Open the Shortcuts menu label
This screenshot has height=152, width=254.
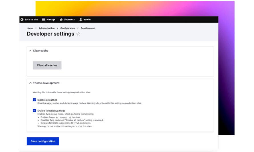[x=69, y=20]
